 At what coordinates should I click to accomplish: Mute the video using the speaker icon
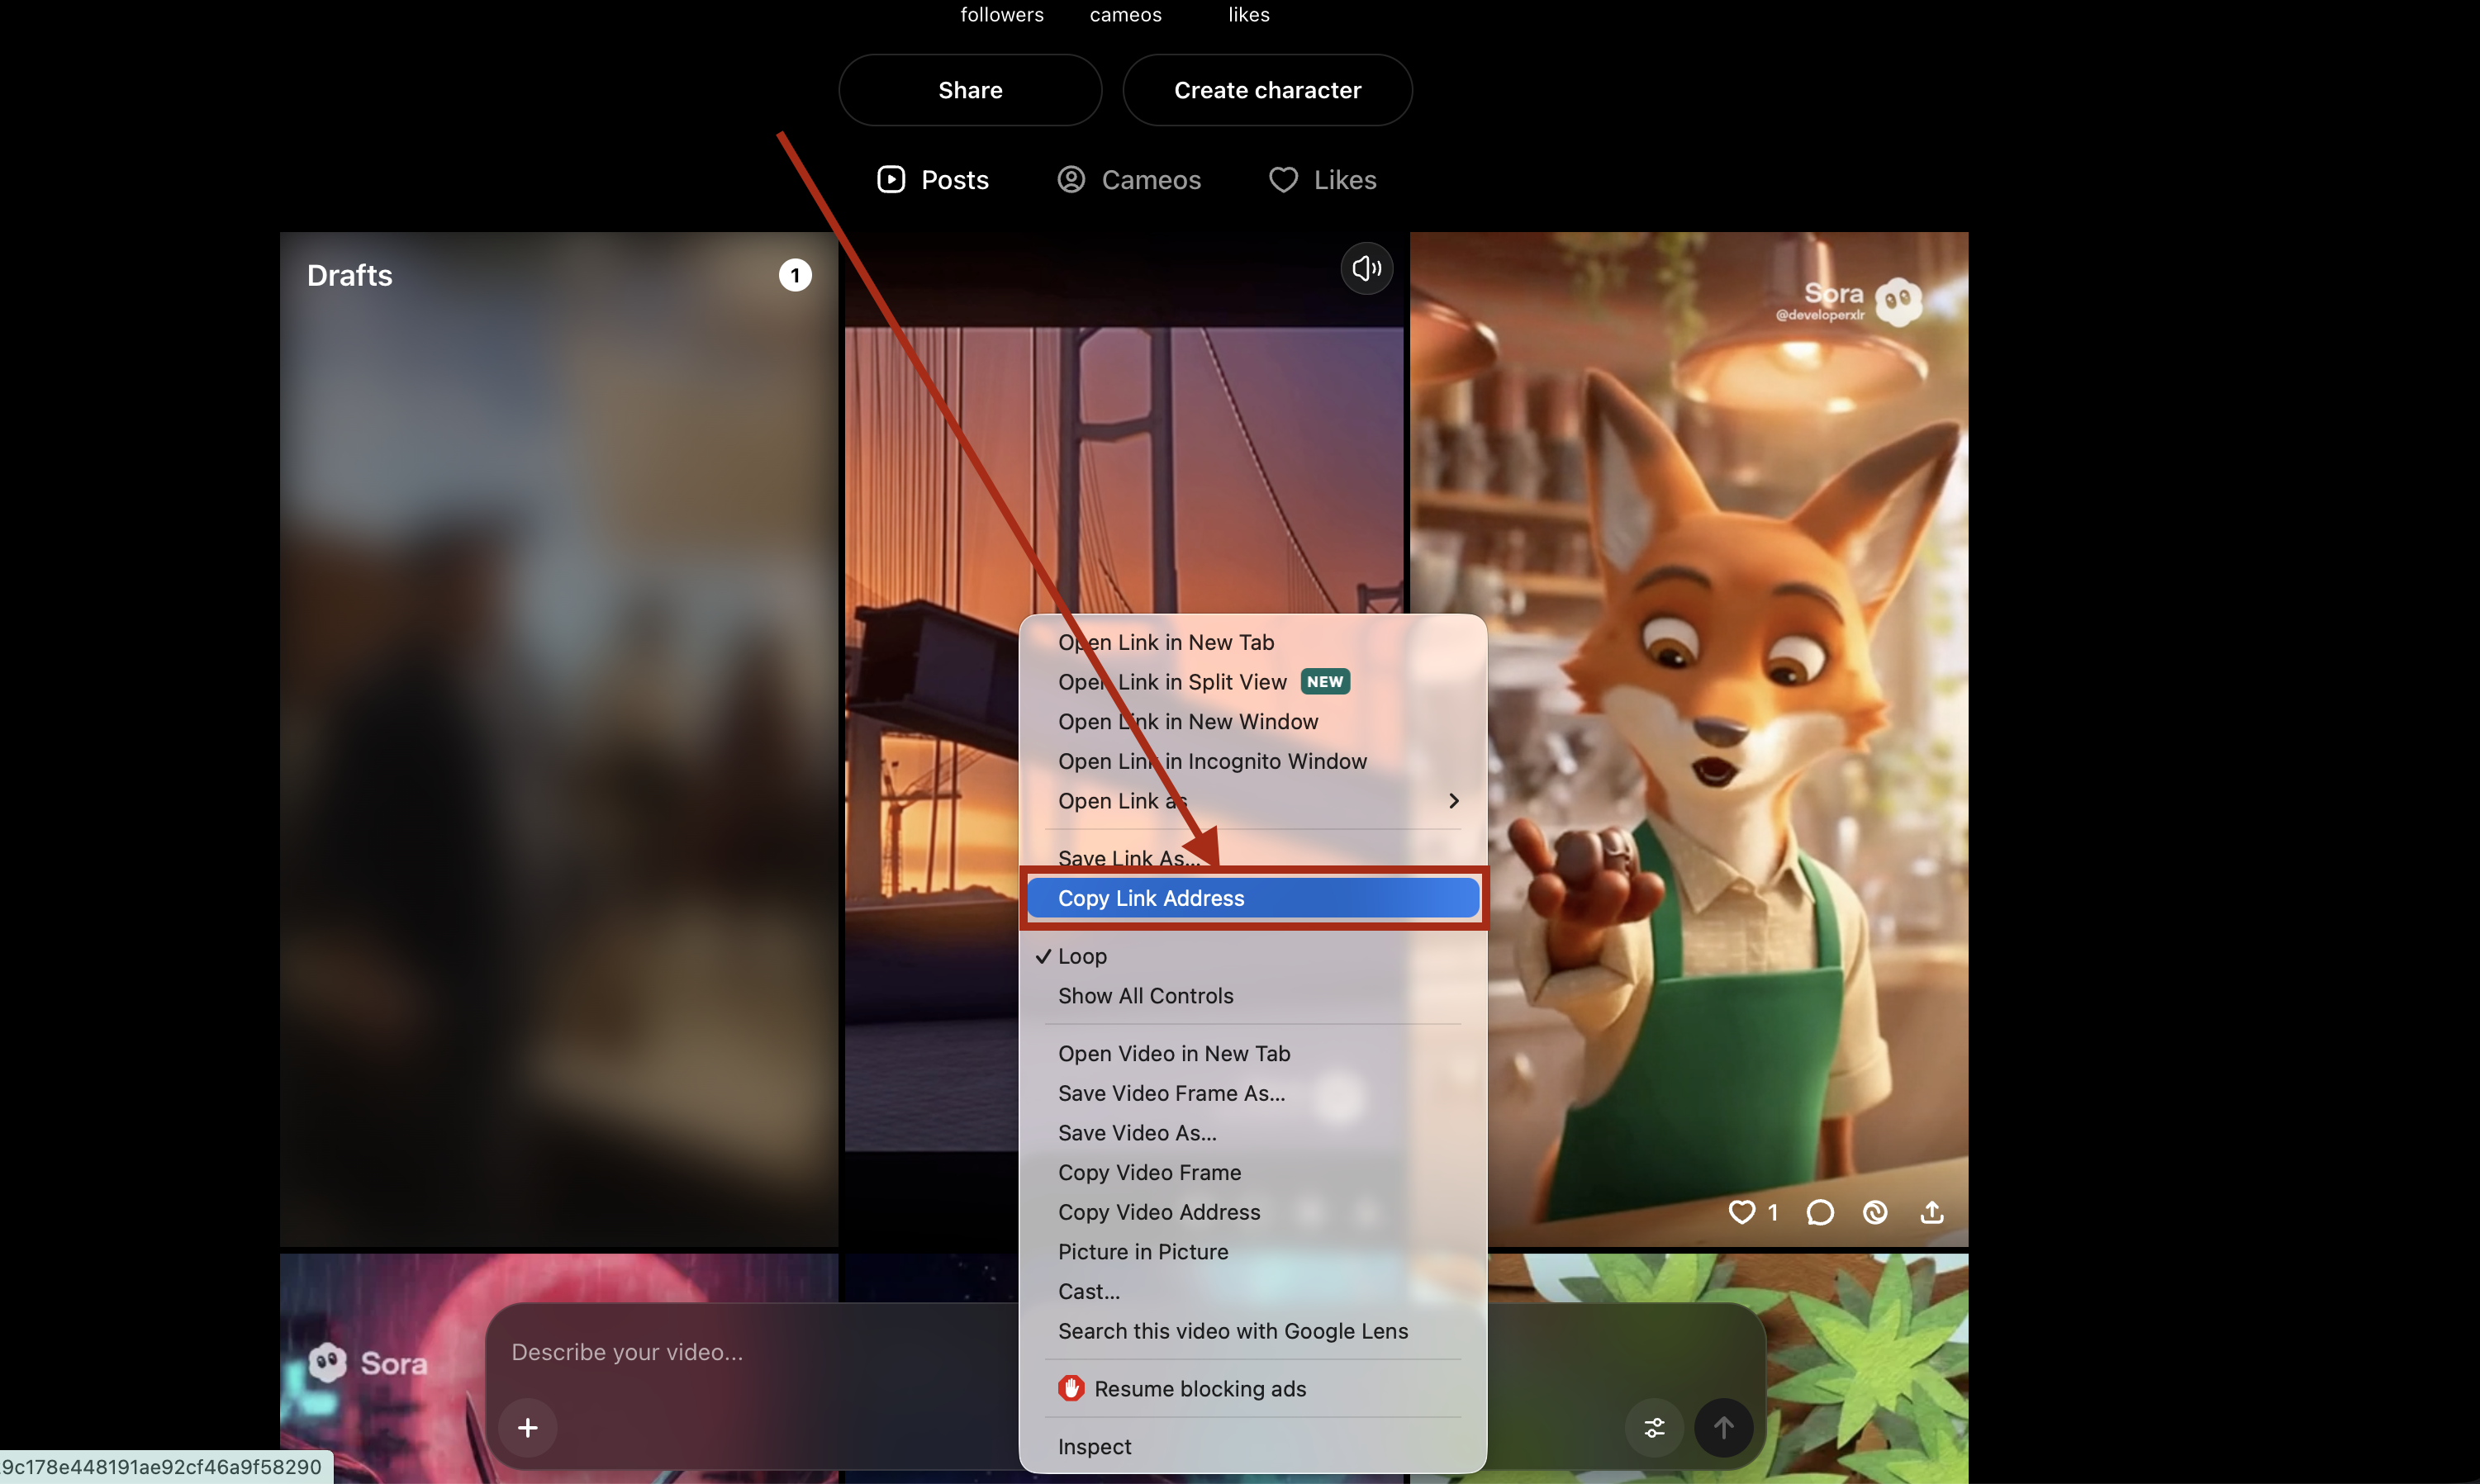tap(1366, 268)
